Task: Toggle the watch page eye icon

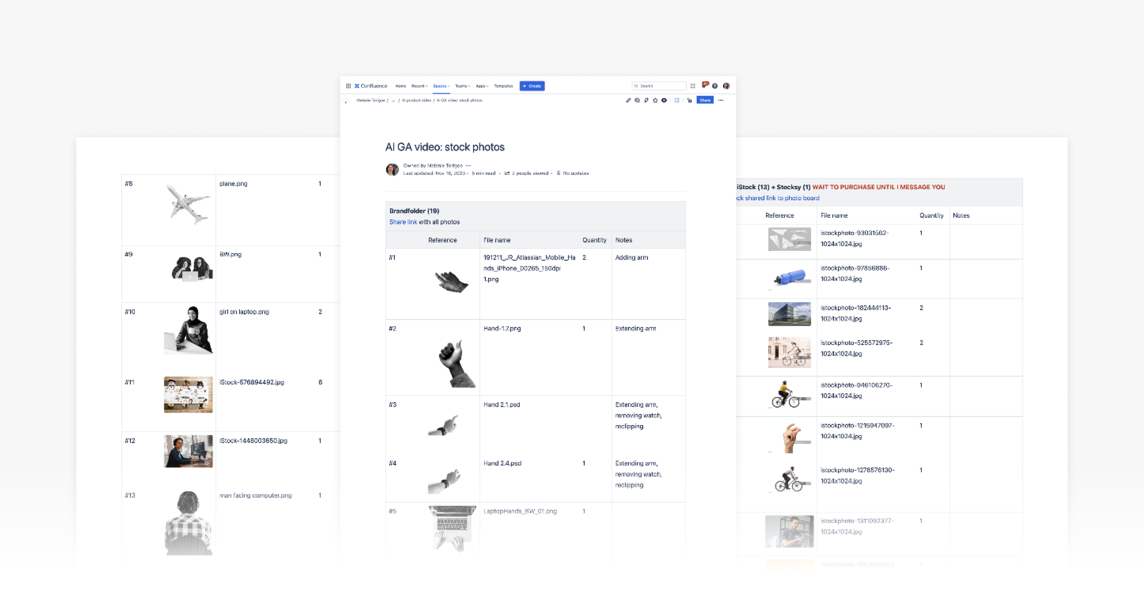Action: [x=664, y=100]
